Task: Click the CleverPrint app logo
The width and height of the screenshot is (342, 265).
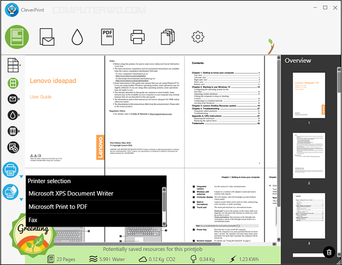Action: 12,10
